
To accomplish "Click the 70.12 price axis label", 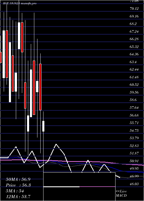I will point(134,9).
